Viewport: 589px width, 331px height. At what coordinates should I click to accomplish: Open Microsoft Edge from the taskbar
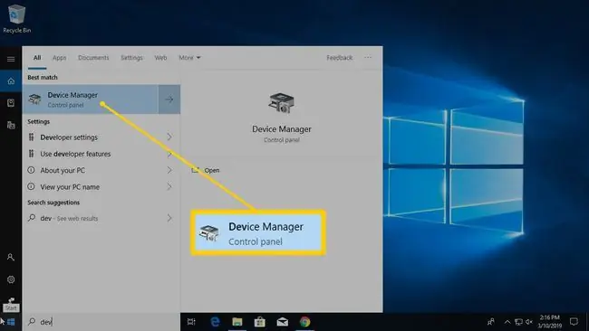point(215,322)
